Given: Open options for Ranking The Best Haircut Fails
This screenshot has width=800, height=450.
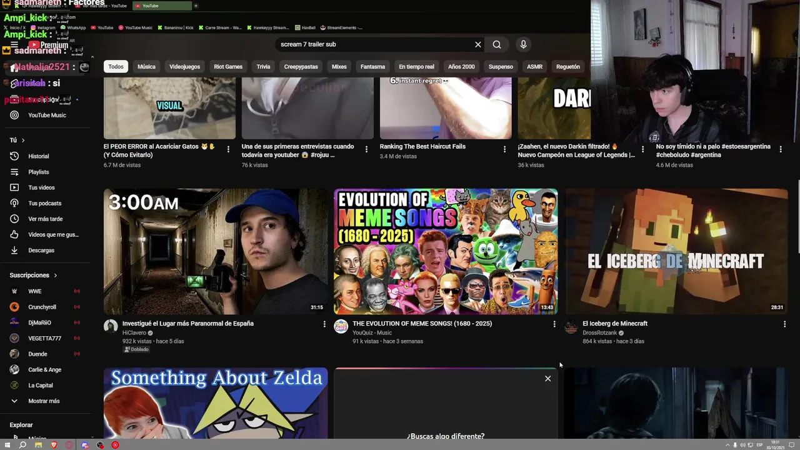Looking at the screenshot, I should tap(504, 149).
